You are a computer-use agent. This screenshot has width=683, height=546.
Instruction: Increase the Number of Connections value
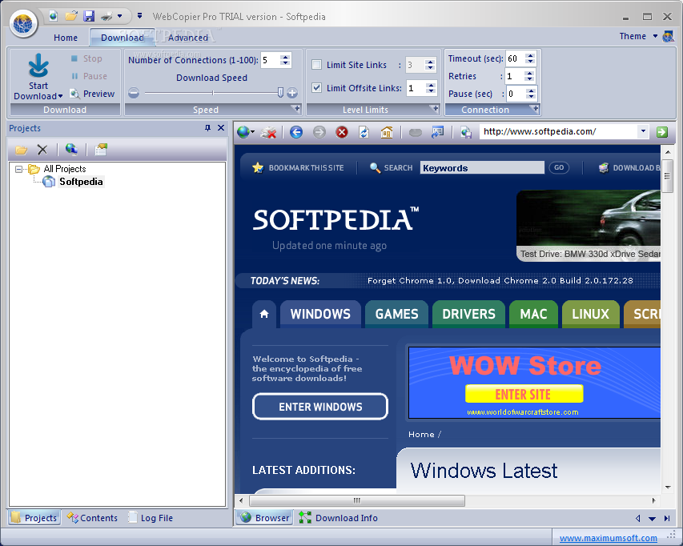[286, 57]
